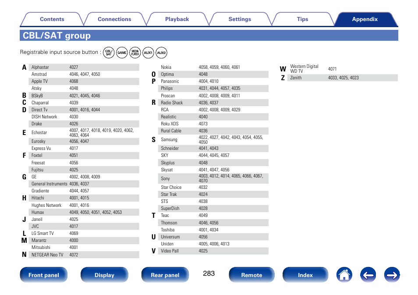Click code 4069 for LG Smart TV
The image size is (418, 295).
[x=74, y=233]
